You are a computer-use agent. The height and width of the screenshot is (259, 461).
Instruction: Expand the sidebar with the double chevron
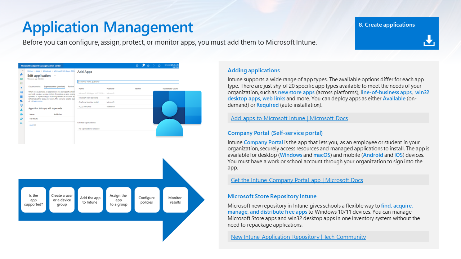click(x=23, y=70)
